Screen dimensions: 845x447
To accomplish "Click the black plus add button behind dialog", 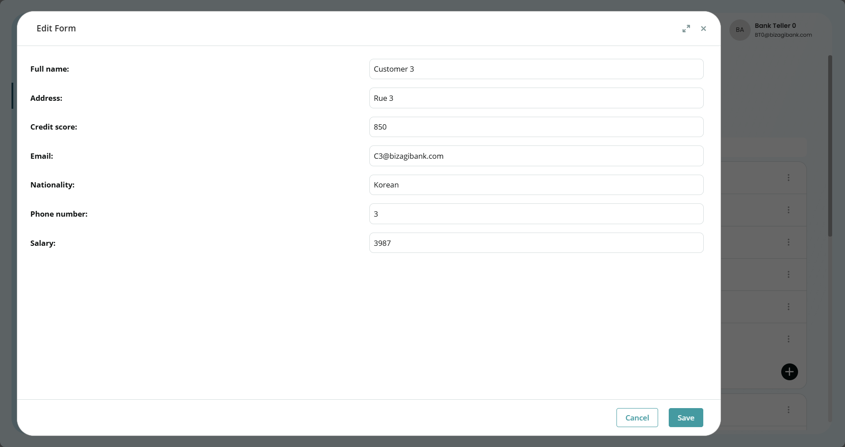I will 789,372.
